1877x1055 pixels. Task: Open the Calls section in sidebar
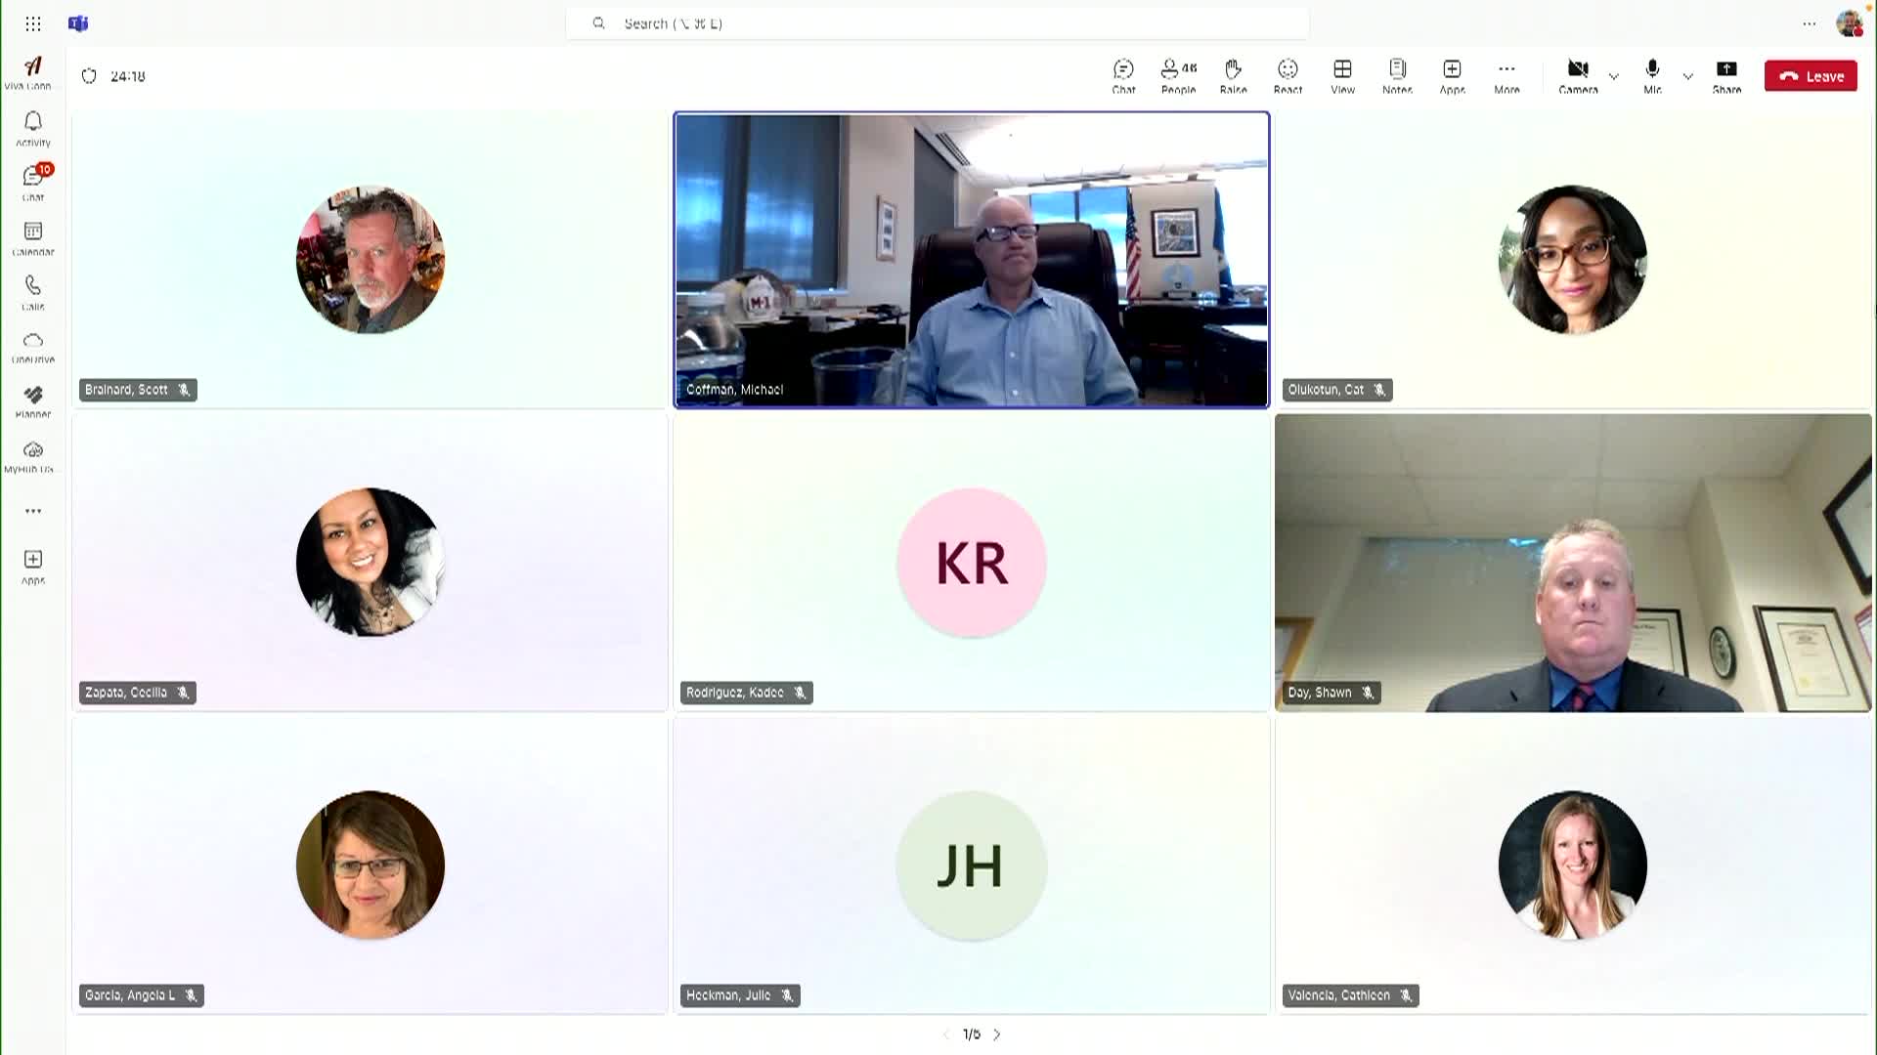click(33, 292)
